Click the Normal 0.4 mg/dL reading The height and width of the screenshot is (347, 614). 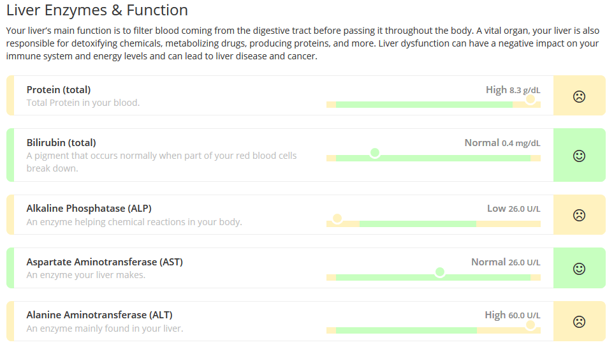[x=502, y=143]
